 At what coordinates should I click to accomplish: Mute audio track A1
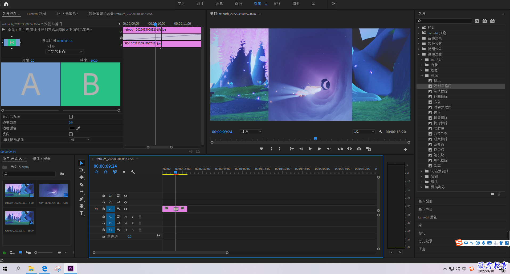click(x=125, y=217)
